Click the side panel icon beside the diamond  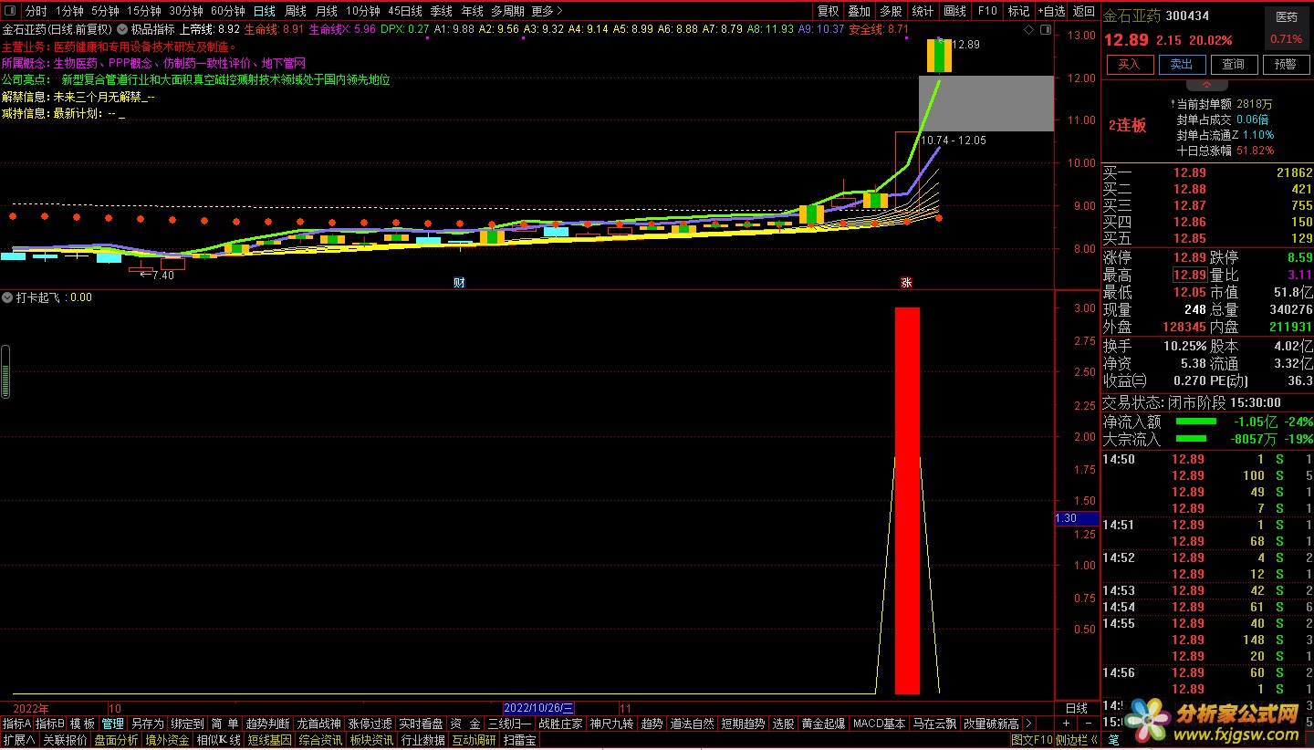click(x=1046, y=29)
